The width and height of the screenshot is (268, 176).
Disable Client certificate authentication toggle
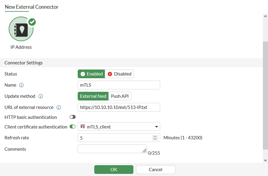73,127
